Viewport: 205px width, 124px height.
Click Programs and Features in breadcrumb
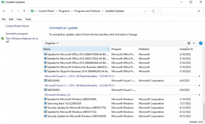[87, 11]
